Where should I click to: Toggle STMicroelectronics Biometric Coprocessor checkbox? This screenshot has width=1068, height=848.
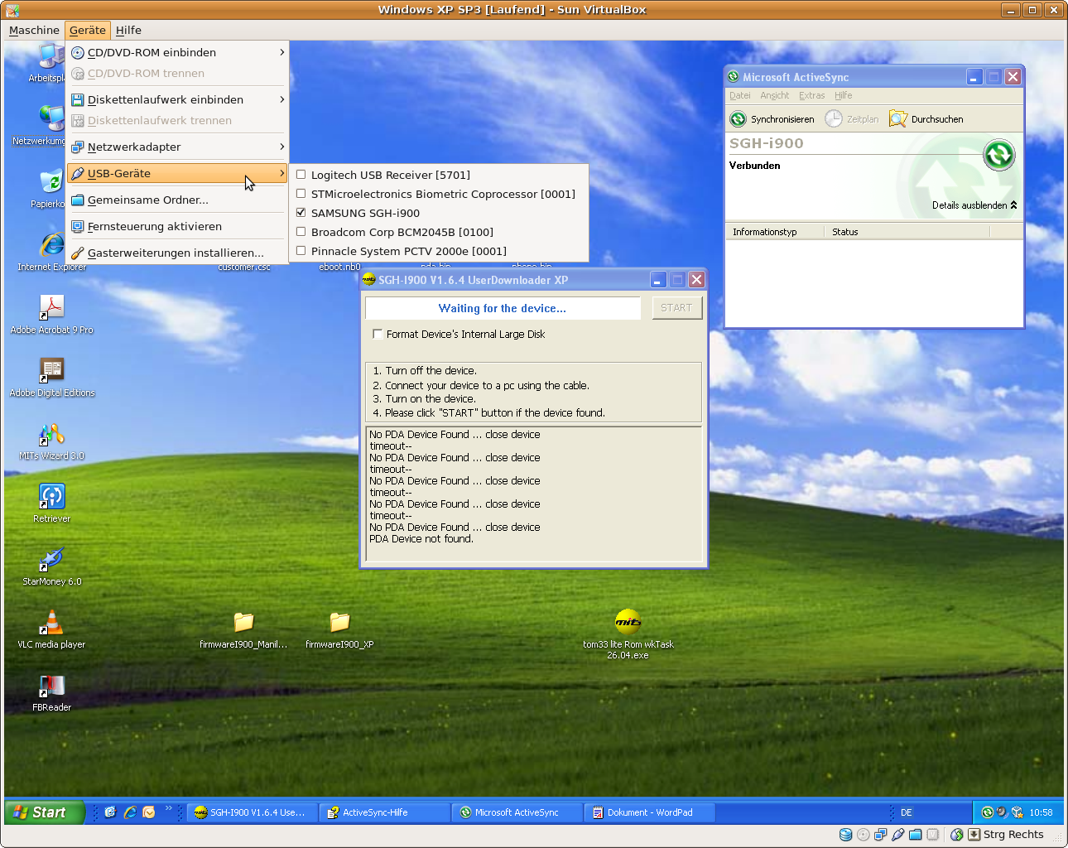[301, 194]
